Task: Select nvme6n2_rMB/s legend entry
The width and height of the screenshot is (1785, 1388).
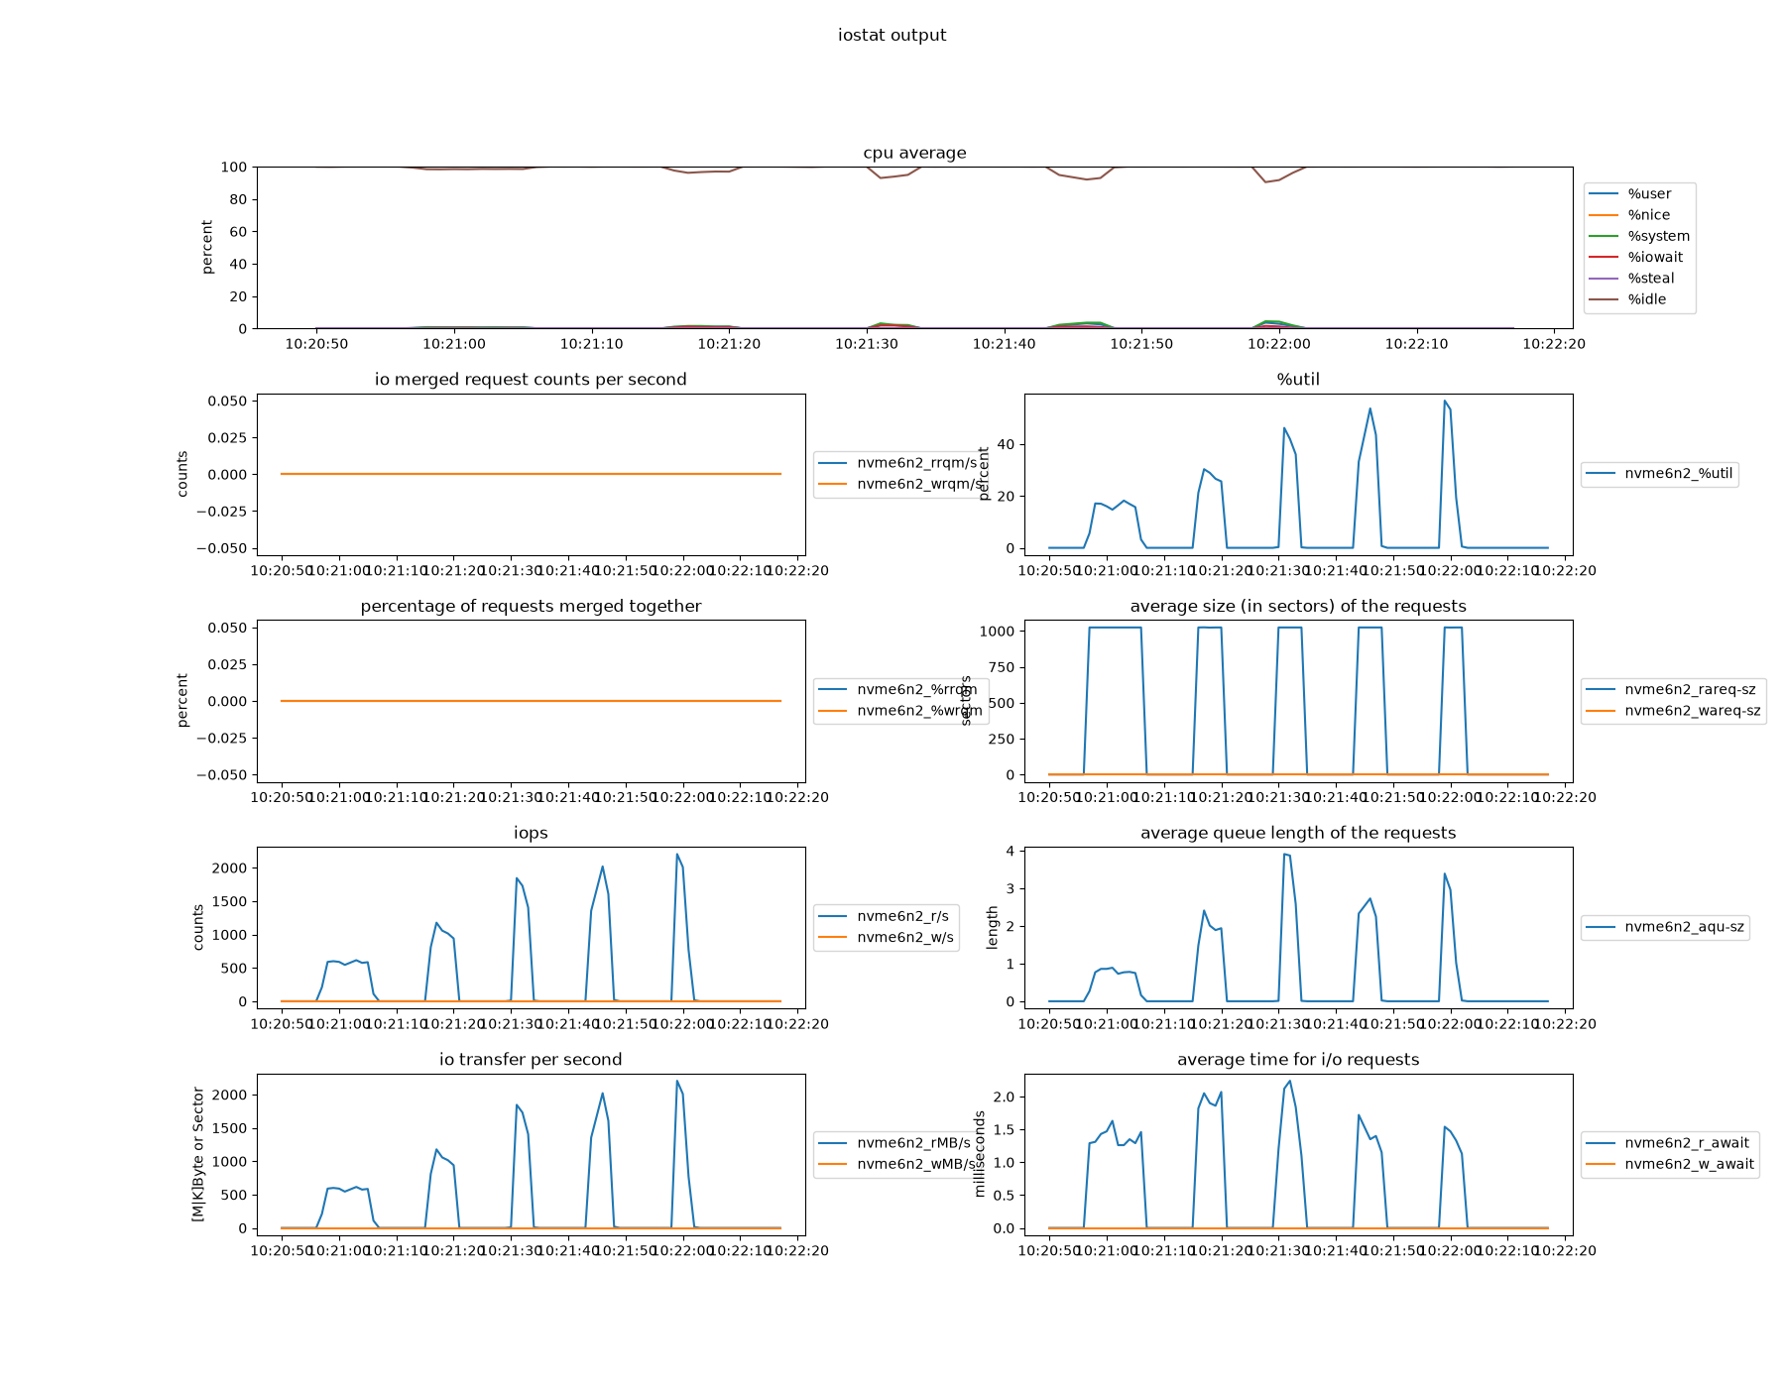Action: pos(894,1144)
